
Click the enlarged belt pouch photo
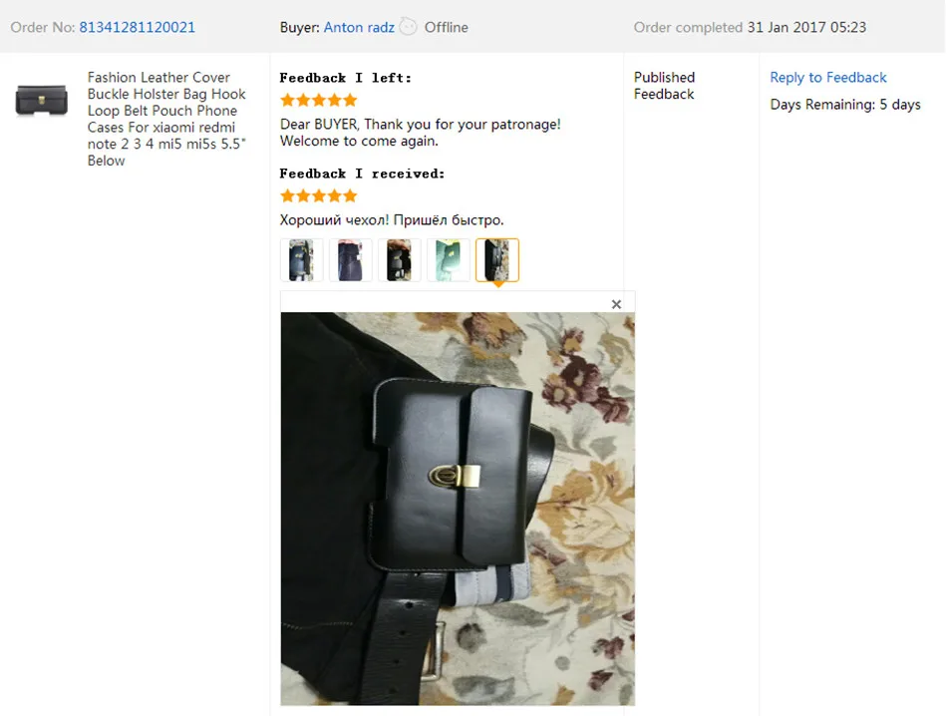[x=458, y=509]
